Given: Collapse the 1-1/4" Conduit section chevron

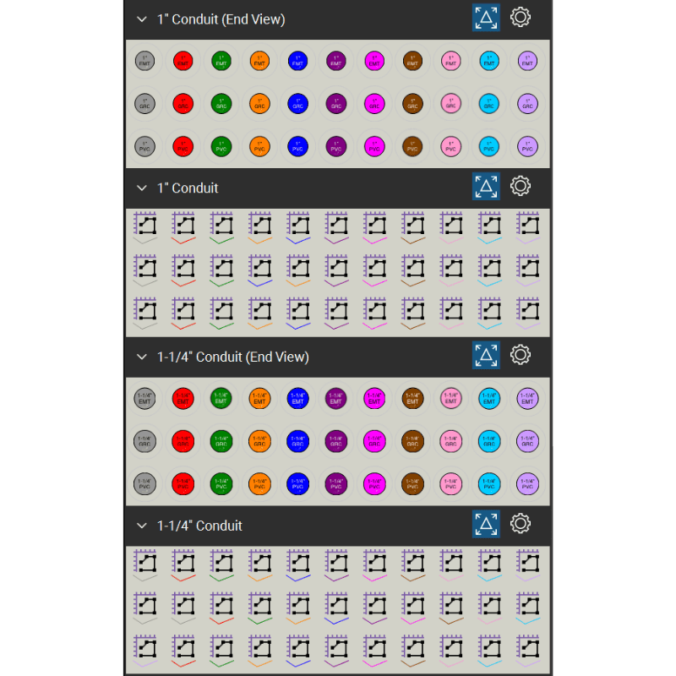Looking at the screenshot, I should pyautogui.click(x=141, y=526).
